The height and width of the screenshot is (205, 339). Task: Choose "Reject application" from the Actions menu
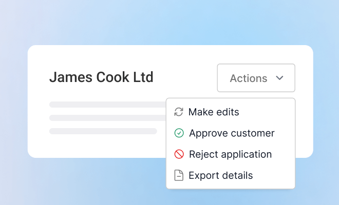(x=230, y=154)
